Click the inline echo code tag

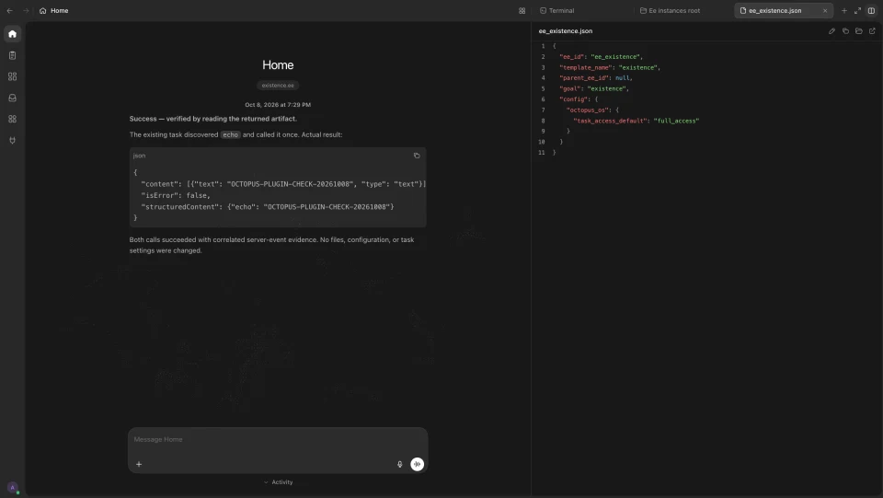pos(230,134)
